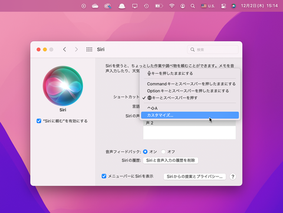Click the battery status icon

pos(159,6)
